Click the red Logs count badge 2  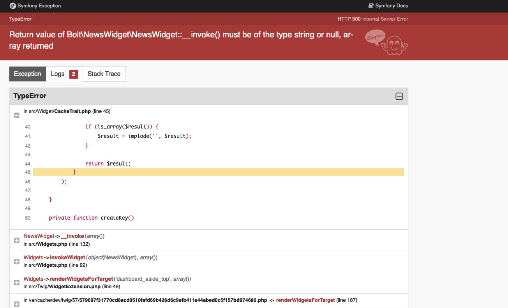click(x=74, y=74)
